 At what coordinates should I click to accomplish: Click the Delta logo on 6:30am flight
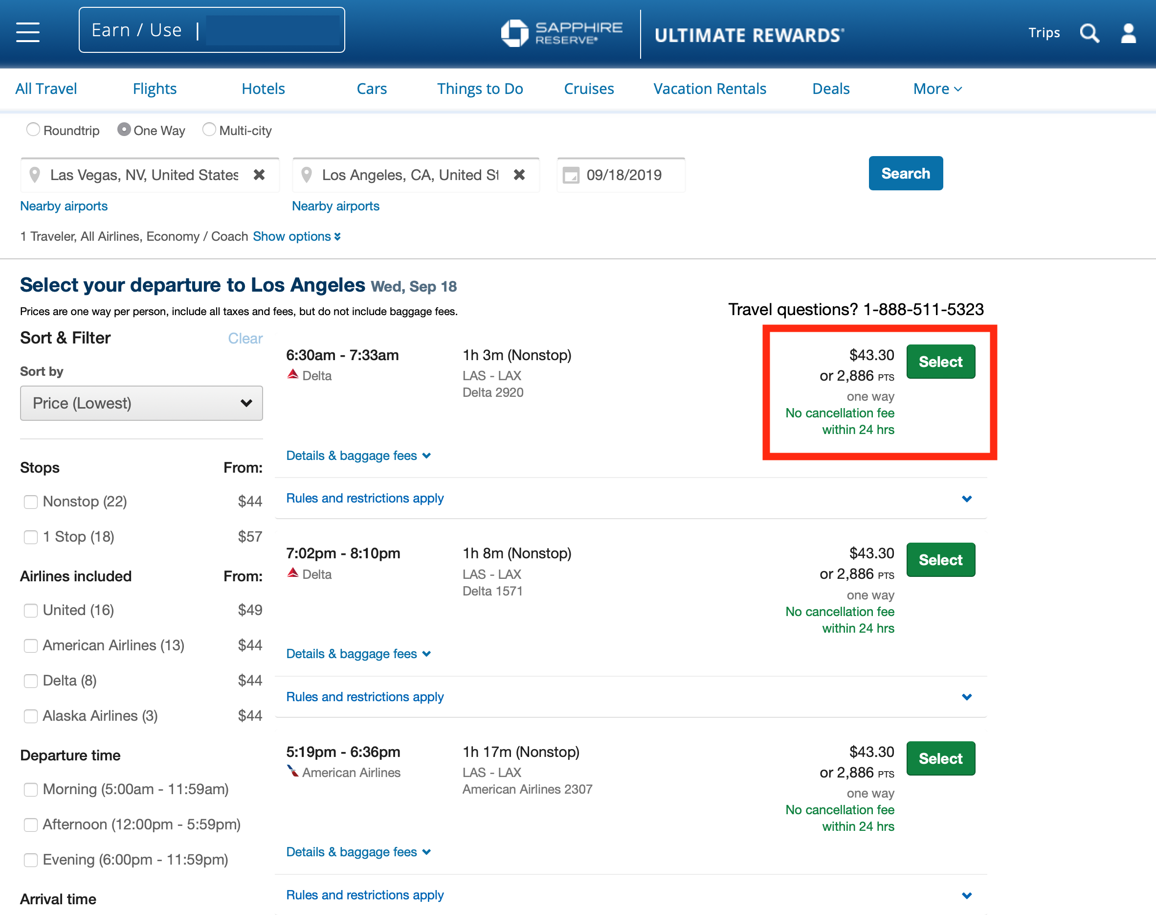tap(292, 374)
